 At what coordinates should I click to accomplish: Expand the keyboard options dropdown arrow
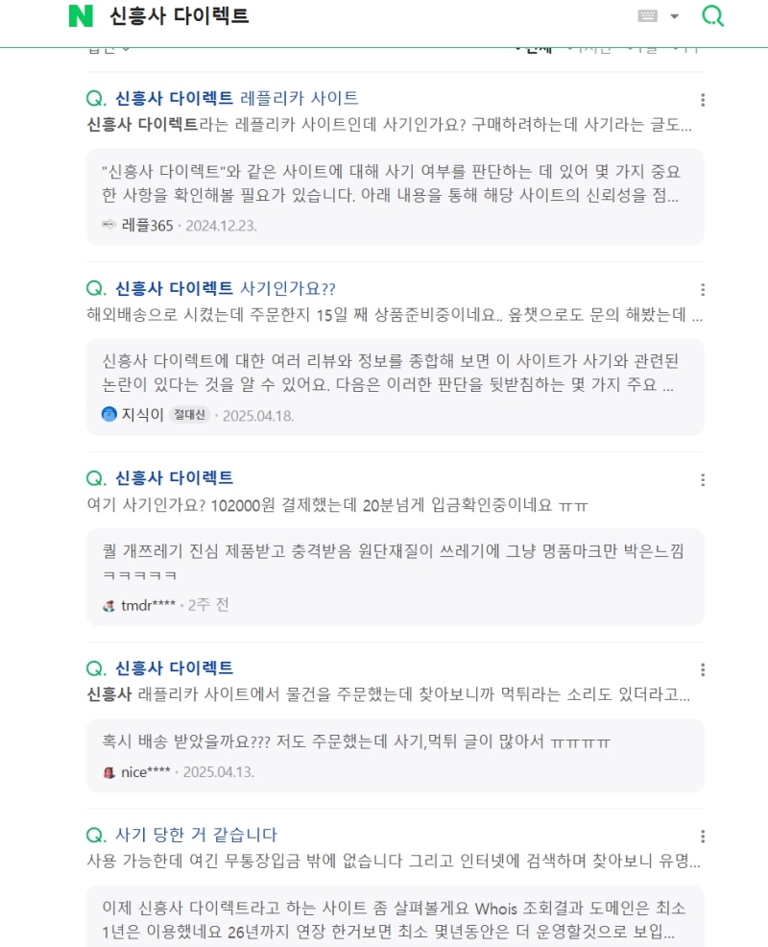[x=674, y=16]
